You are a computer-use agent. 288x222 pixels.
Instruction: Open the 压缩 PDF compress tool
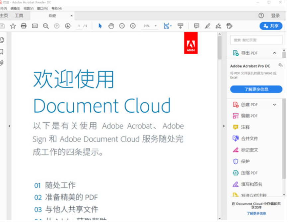(245, 173)
